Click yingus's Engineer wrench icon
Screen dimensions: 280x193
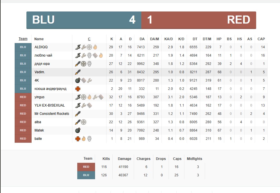(95, 97)
